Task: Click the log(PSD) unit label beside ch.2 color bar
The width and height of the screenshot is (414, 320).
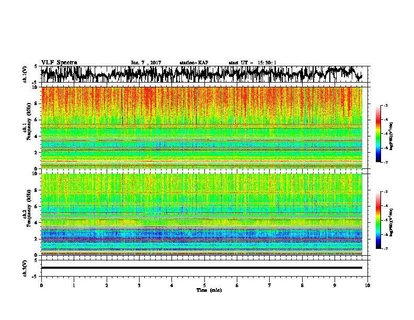Action: [391, 222]
